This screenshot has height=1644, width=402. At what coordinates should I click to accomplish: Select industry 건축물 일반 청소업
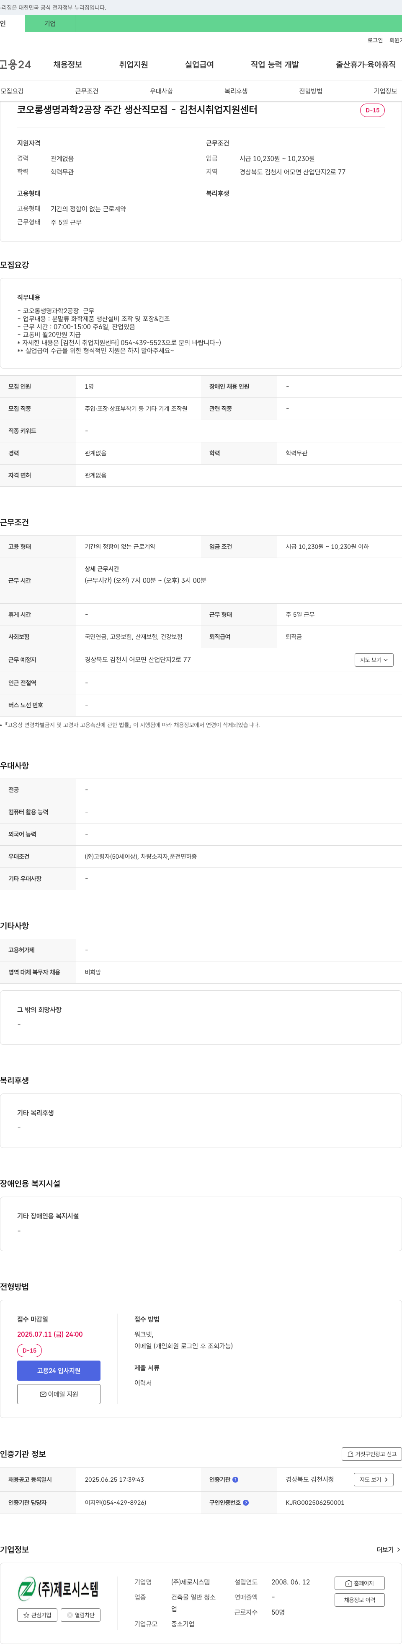pos(193,1602)
